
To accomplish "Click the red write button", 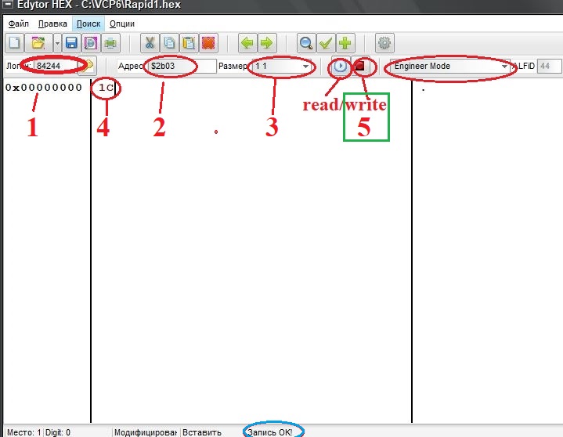I will [x=359, y=66].
